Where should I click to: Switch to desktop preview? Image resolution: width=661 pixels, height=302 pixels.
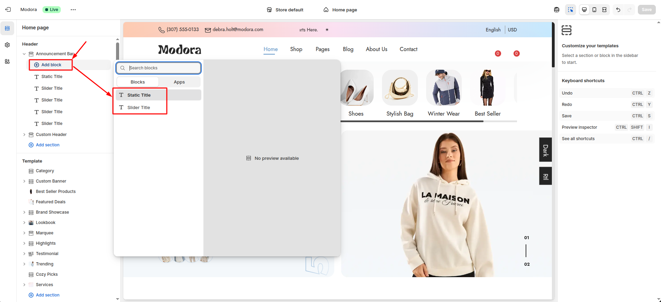(x=584, y=10)
